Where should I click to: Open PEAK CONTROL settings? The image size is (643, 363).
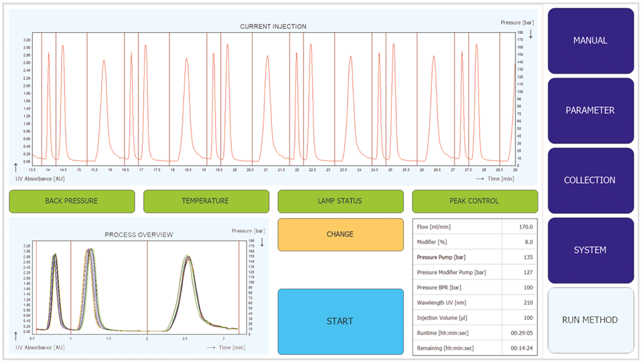pyautogui.click(x=474, y=201)
